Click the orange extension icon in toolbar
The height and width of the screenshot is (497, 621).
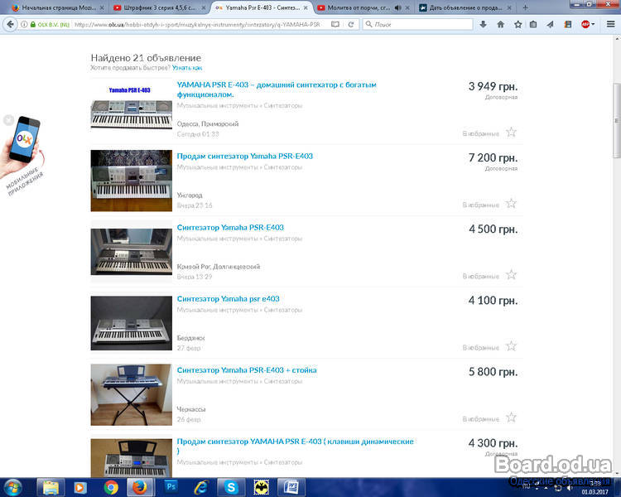point(567,24)
